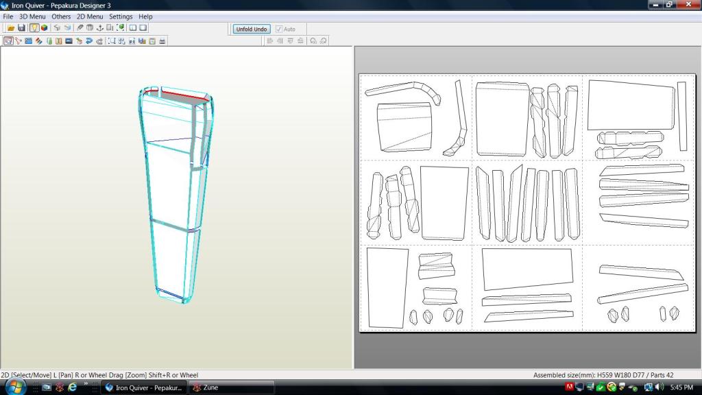
Task: Click the blue panel icon in 2D toolbar
Action: 28,40
